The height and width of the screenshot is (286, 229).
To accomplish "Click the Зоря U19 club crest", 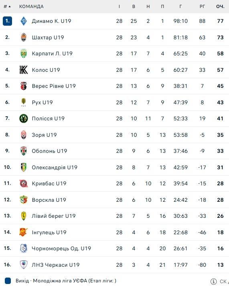I will click(x=24, y=135).
